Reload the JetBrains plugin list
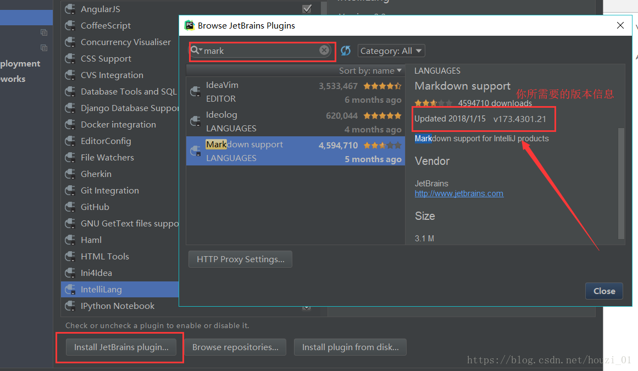This screenshot has height=371, width=638. pos(346,51)
